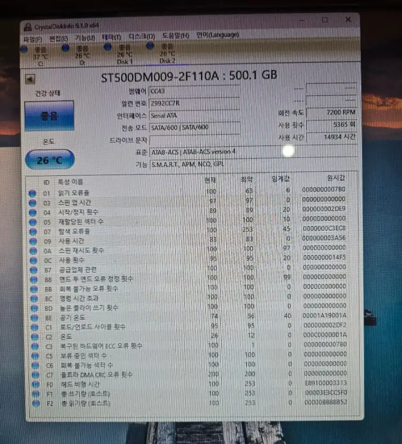Click the serial number Z992CC7R field
The width and height of the screenshot is (402, 444).
coord(194,103)
